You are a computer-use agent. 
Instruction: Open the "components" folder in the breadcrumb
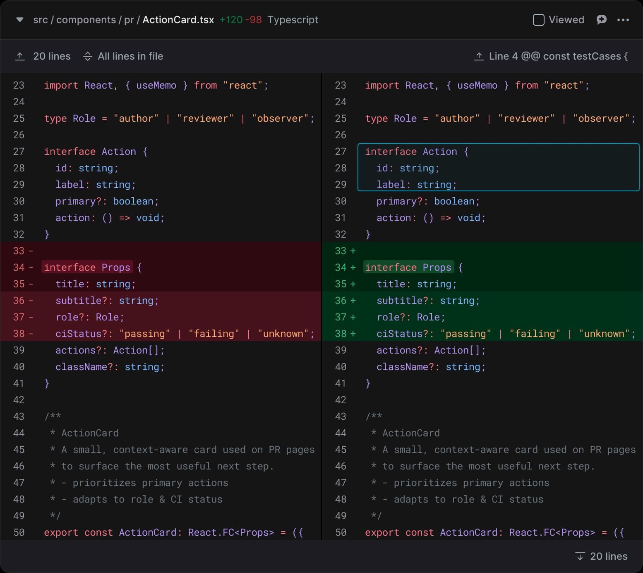point(86,20)
